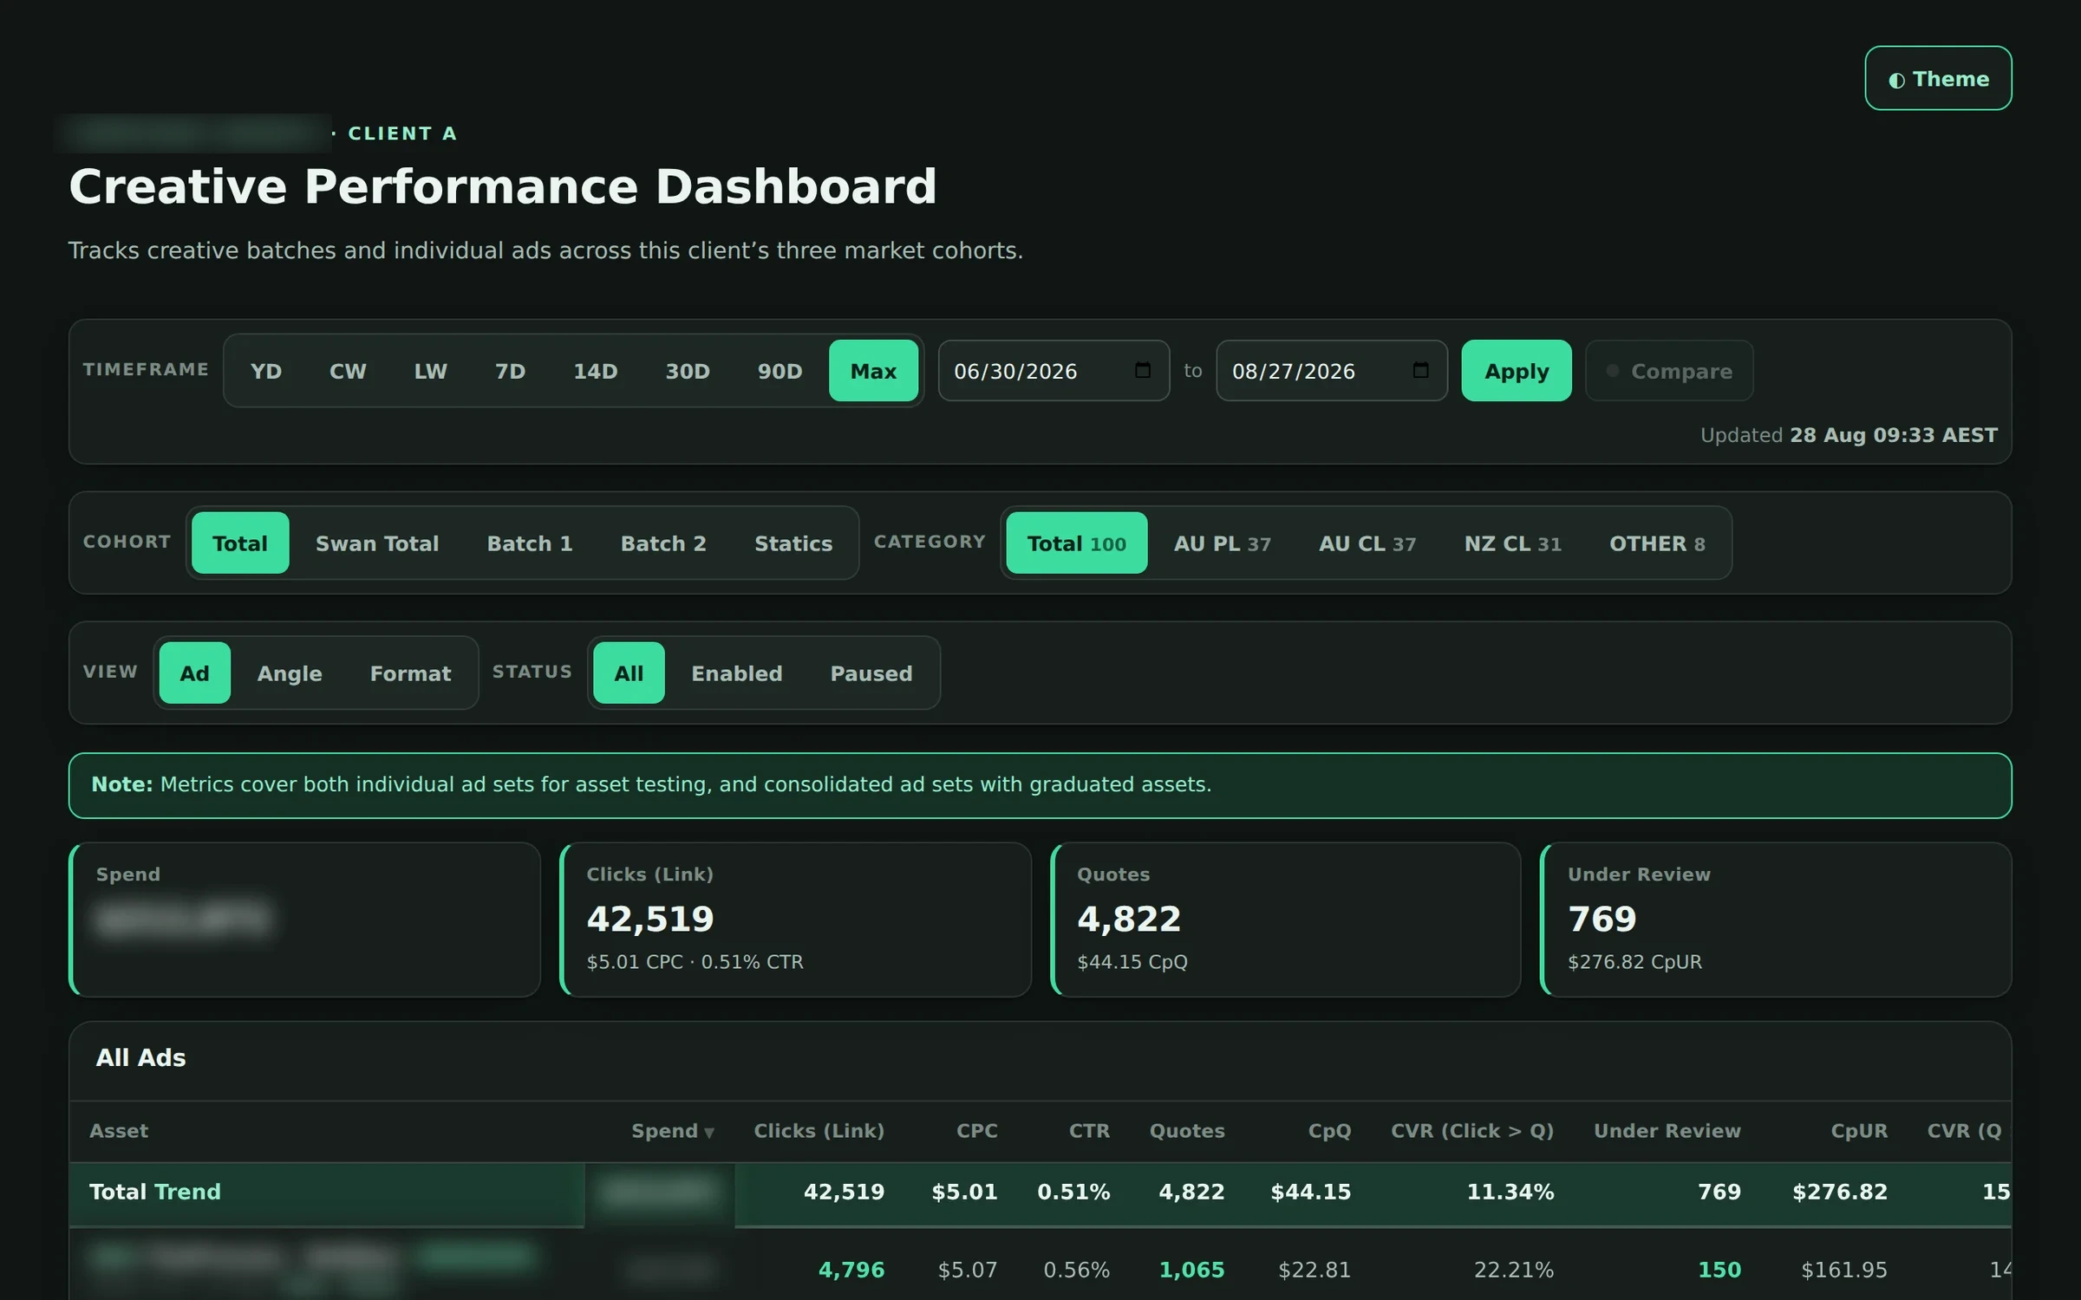Image resolution: width=2081 pixels, height=1300 pixels.
Task: Show All statuses
Action: point(629,673)
